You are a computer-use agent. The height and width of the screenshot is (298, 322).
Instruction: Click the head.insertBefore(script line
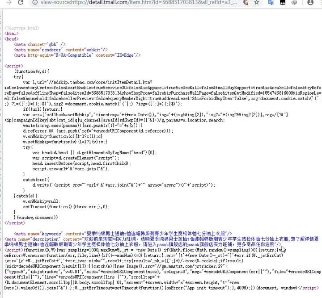(81, 163)
